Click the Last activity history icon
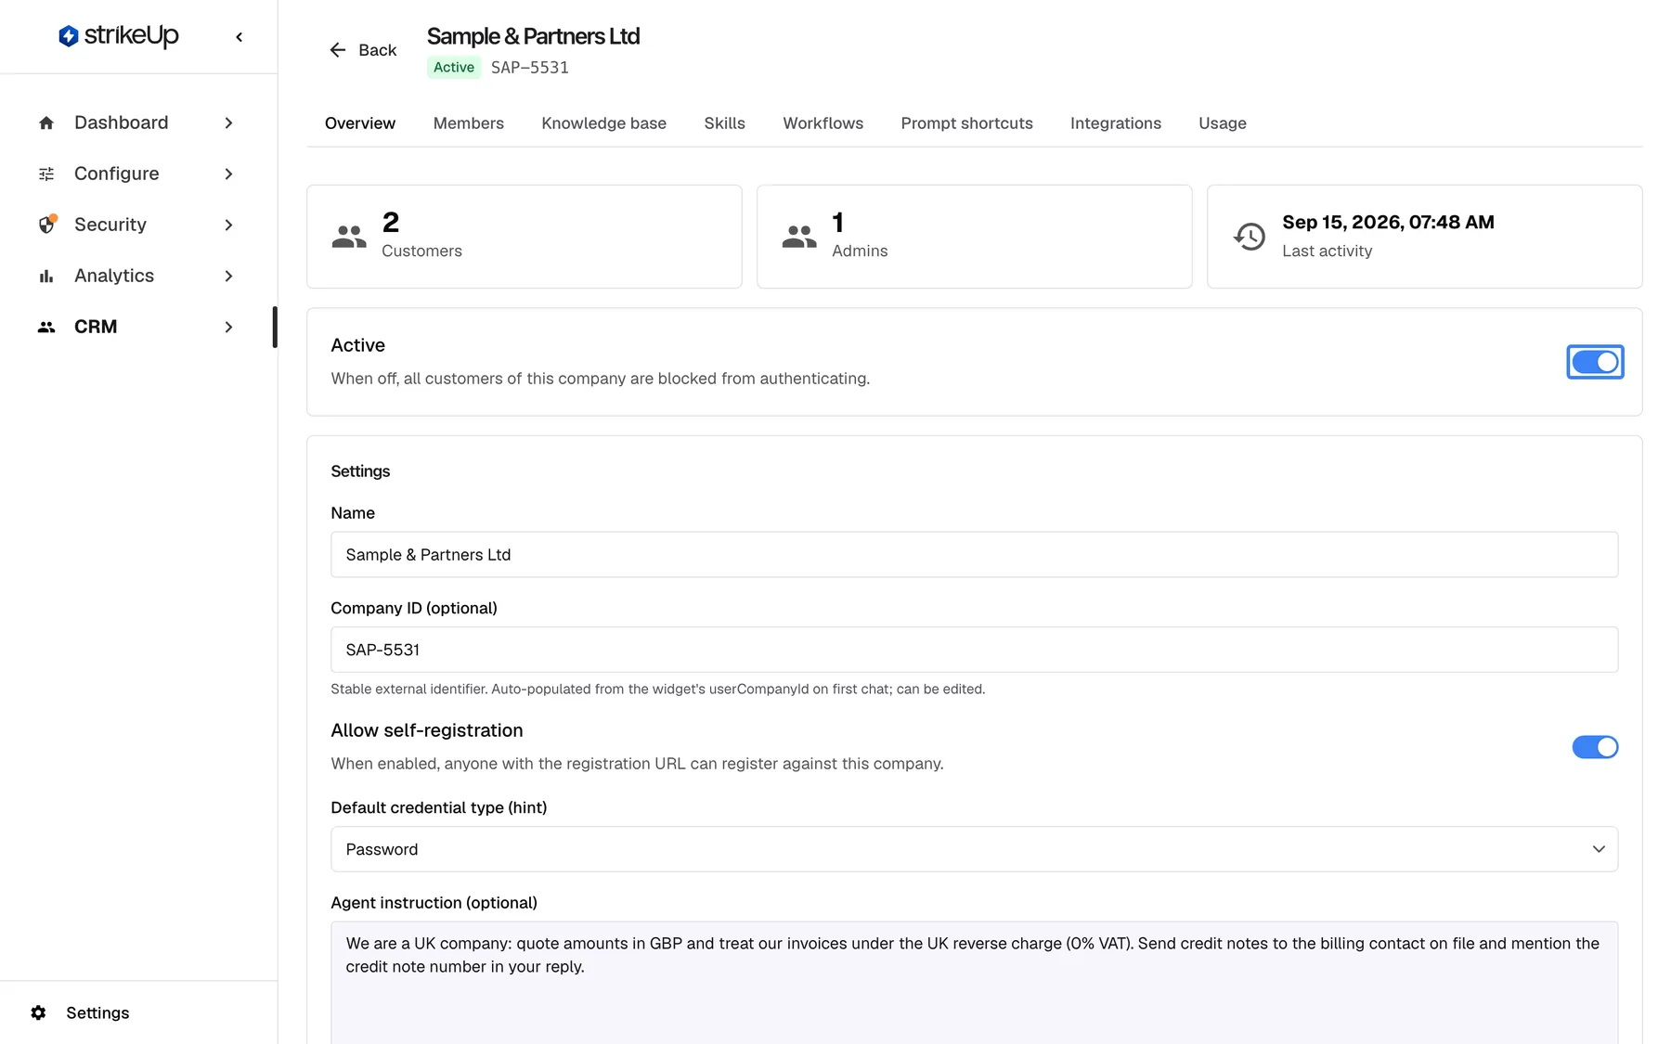 tap(1250, 237)
